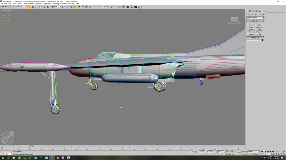The height and width of the screenshot is (160, 286).
Task: Open Schematic View icon
Action: coord(124,7)
